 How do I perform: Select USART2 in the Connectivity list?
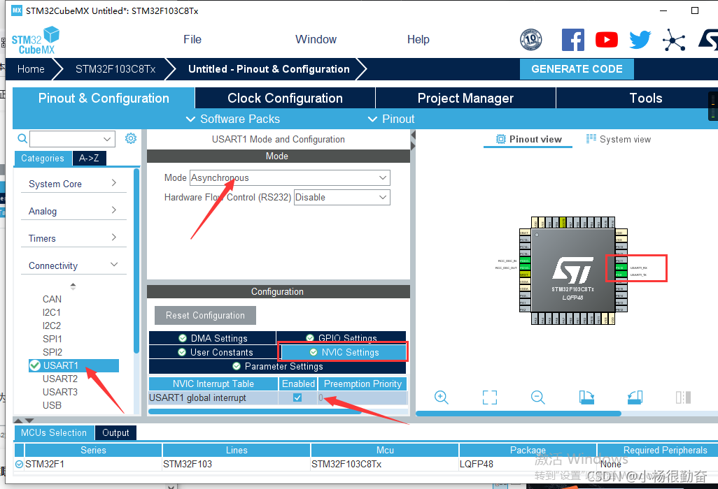(x=60, y=379)
